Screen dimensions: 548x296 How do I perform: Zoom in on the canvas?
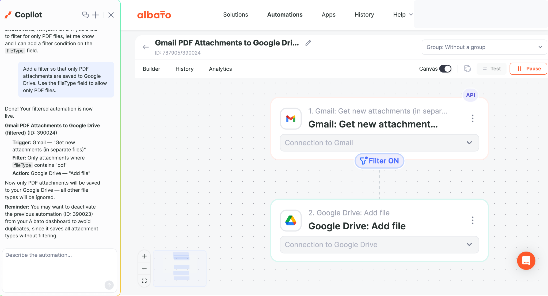click(144, 256)
